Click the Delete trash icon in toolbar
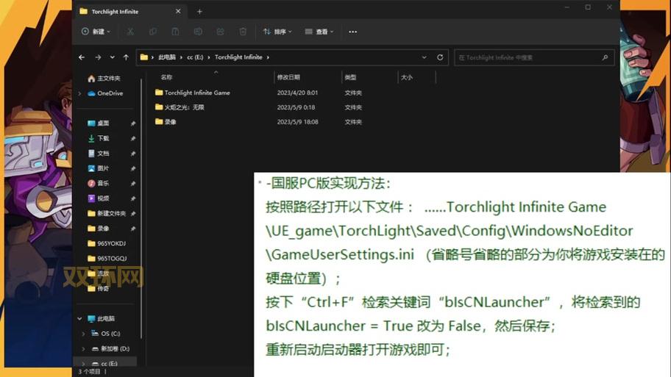671x377 pixels. coord(243,32)
